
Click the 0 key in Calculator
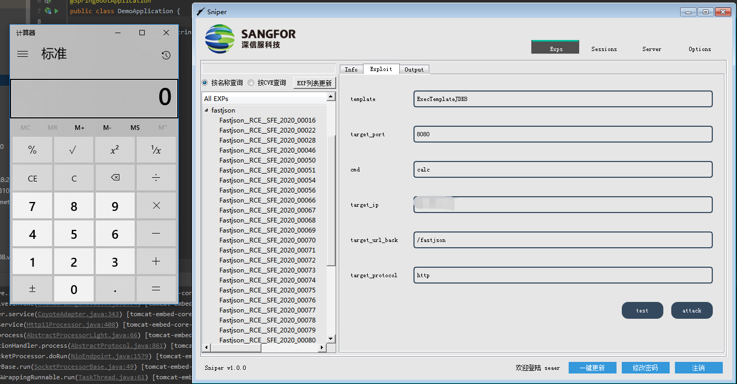click(74, 289)
